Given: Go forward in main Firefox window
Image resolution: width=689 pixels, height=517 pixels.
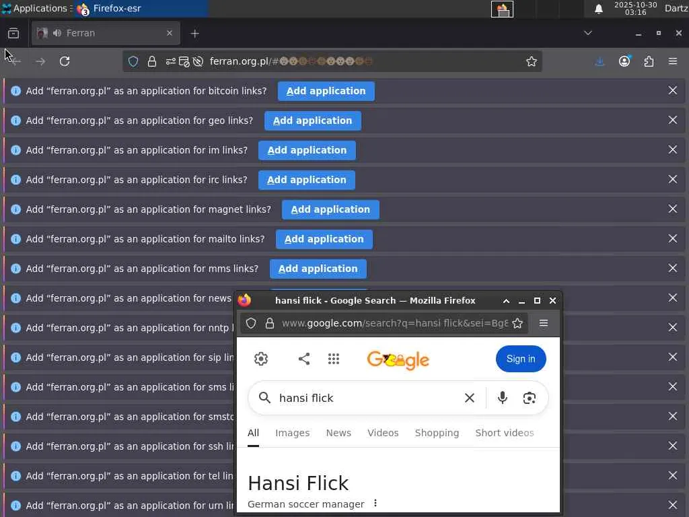Looking at the screenshot, I should [x=40, y=61].
